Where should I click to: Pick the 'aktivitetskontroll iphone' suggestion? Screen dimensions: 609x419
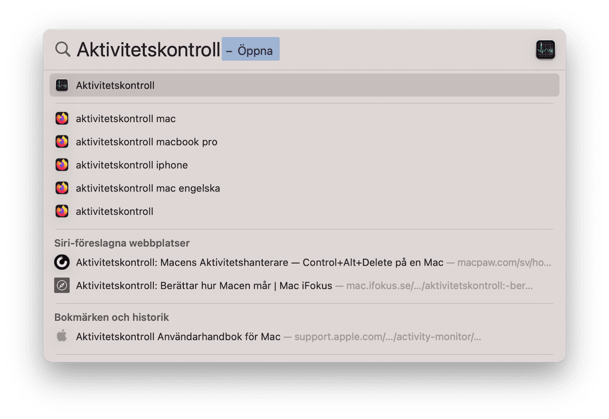(x=132, y=165)
